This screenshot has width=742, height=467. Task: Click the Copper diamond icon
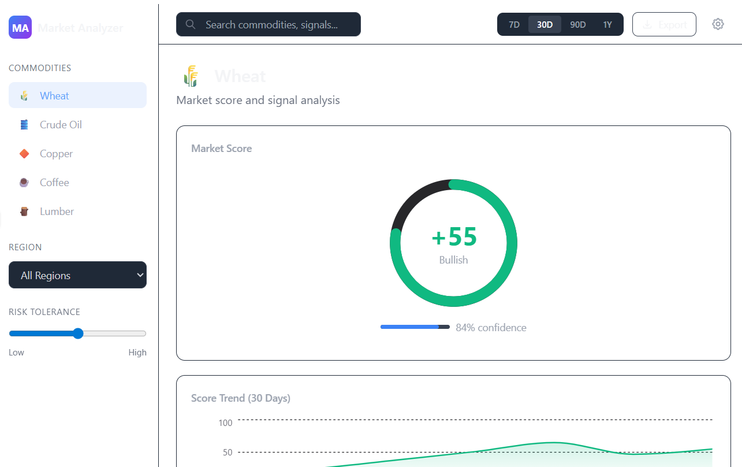(x=24, y=154)
